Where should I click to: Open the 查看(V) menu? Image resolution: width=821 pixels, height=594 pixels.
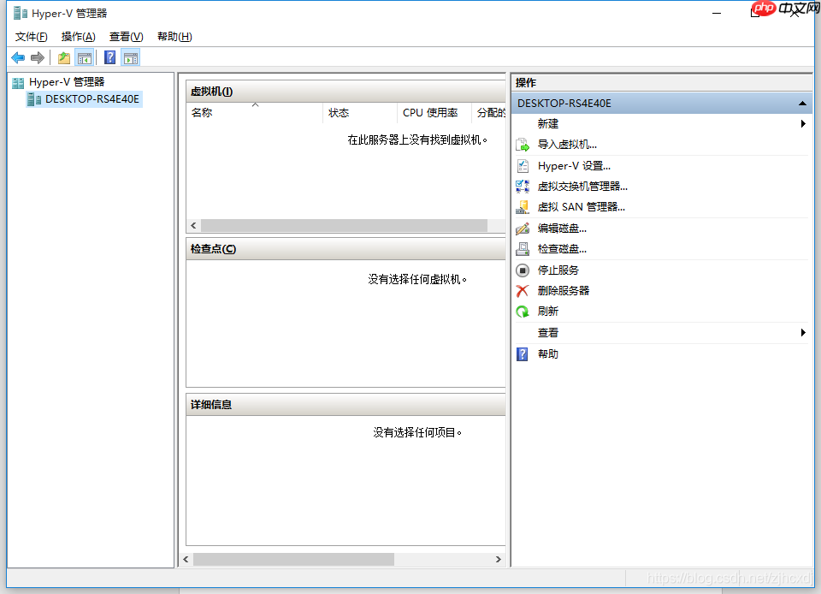coord(125,36)
